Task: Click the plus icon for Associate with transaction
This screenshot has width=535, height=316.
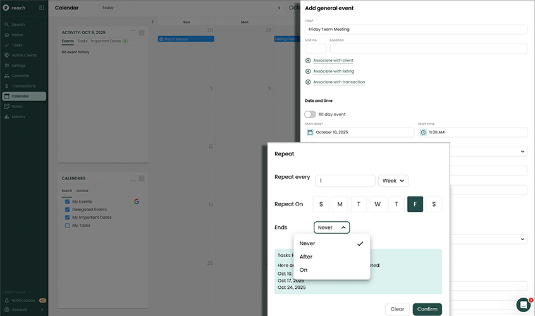Action: (x=308, y=82)
